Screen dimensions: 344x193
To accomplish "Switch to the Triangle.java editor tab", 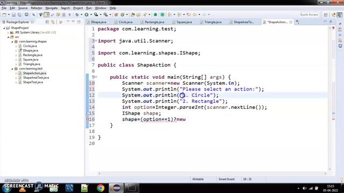I will [211, 22].
